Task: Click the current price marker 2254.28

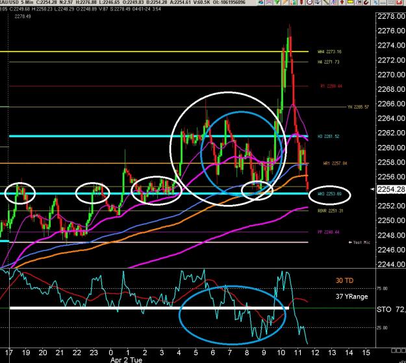Action: pos(390,189)
